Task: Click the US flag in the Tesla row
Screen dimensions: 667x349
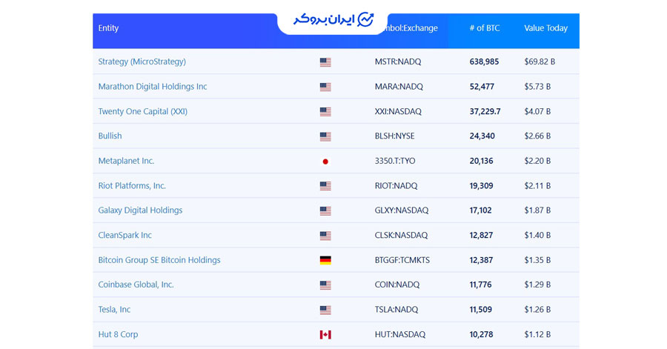Action: click(325, 310)
